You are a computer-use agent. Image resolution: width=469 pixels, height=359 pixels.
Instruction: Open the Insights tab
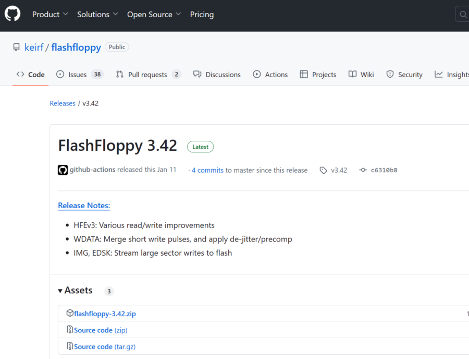coord(452,75)
